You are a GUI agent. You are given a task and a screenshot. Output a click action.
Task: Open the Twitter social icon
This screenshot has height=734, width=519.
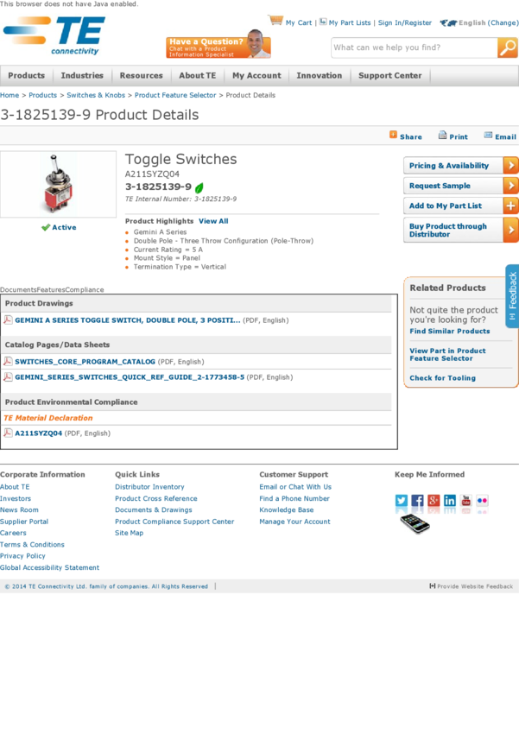(402, 501)
